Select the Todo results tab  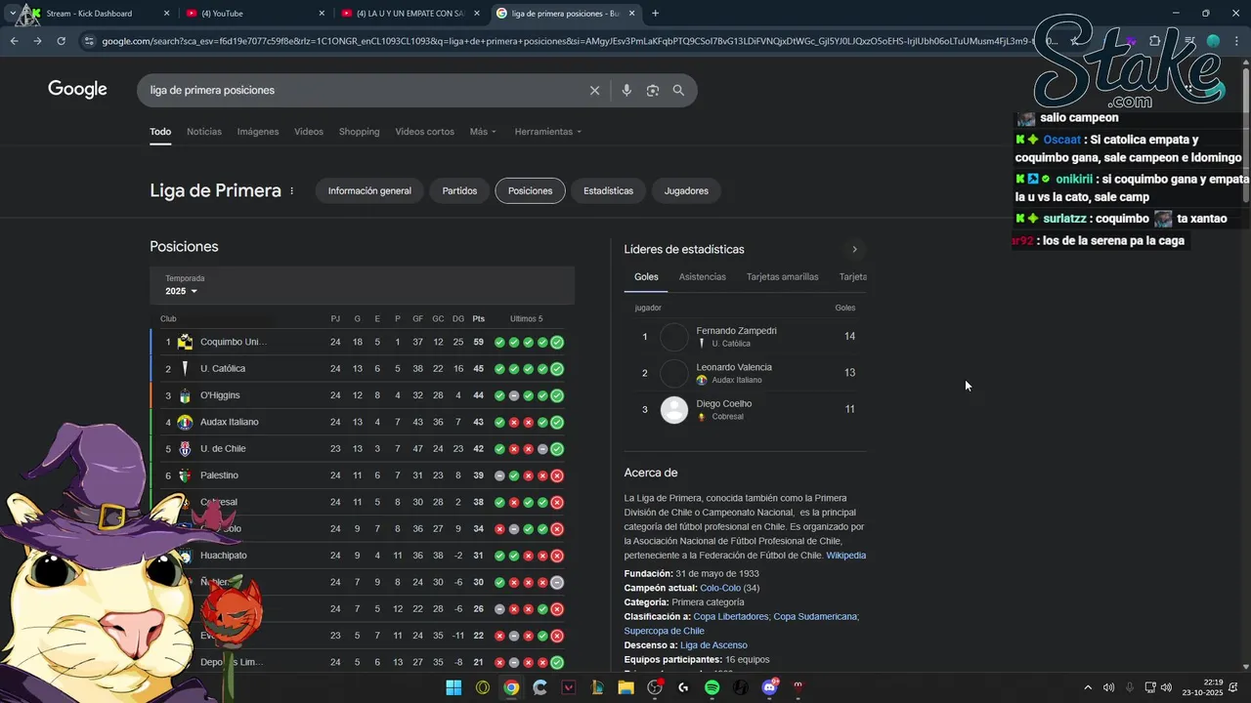(160, 132)
